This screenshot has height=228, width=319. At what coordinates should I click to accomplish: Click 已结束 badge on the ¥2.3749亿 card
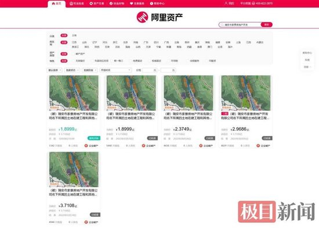click(x=210, y=138)
